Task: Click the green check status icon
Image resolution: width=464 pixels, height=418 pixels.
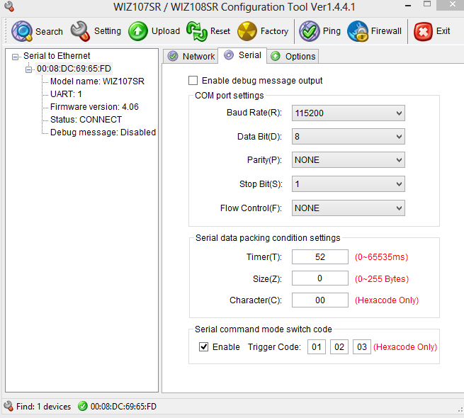Action: click(83, 406)
